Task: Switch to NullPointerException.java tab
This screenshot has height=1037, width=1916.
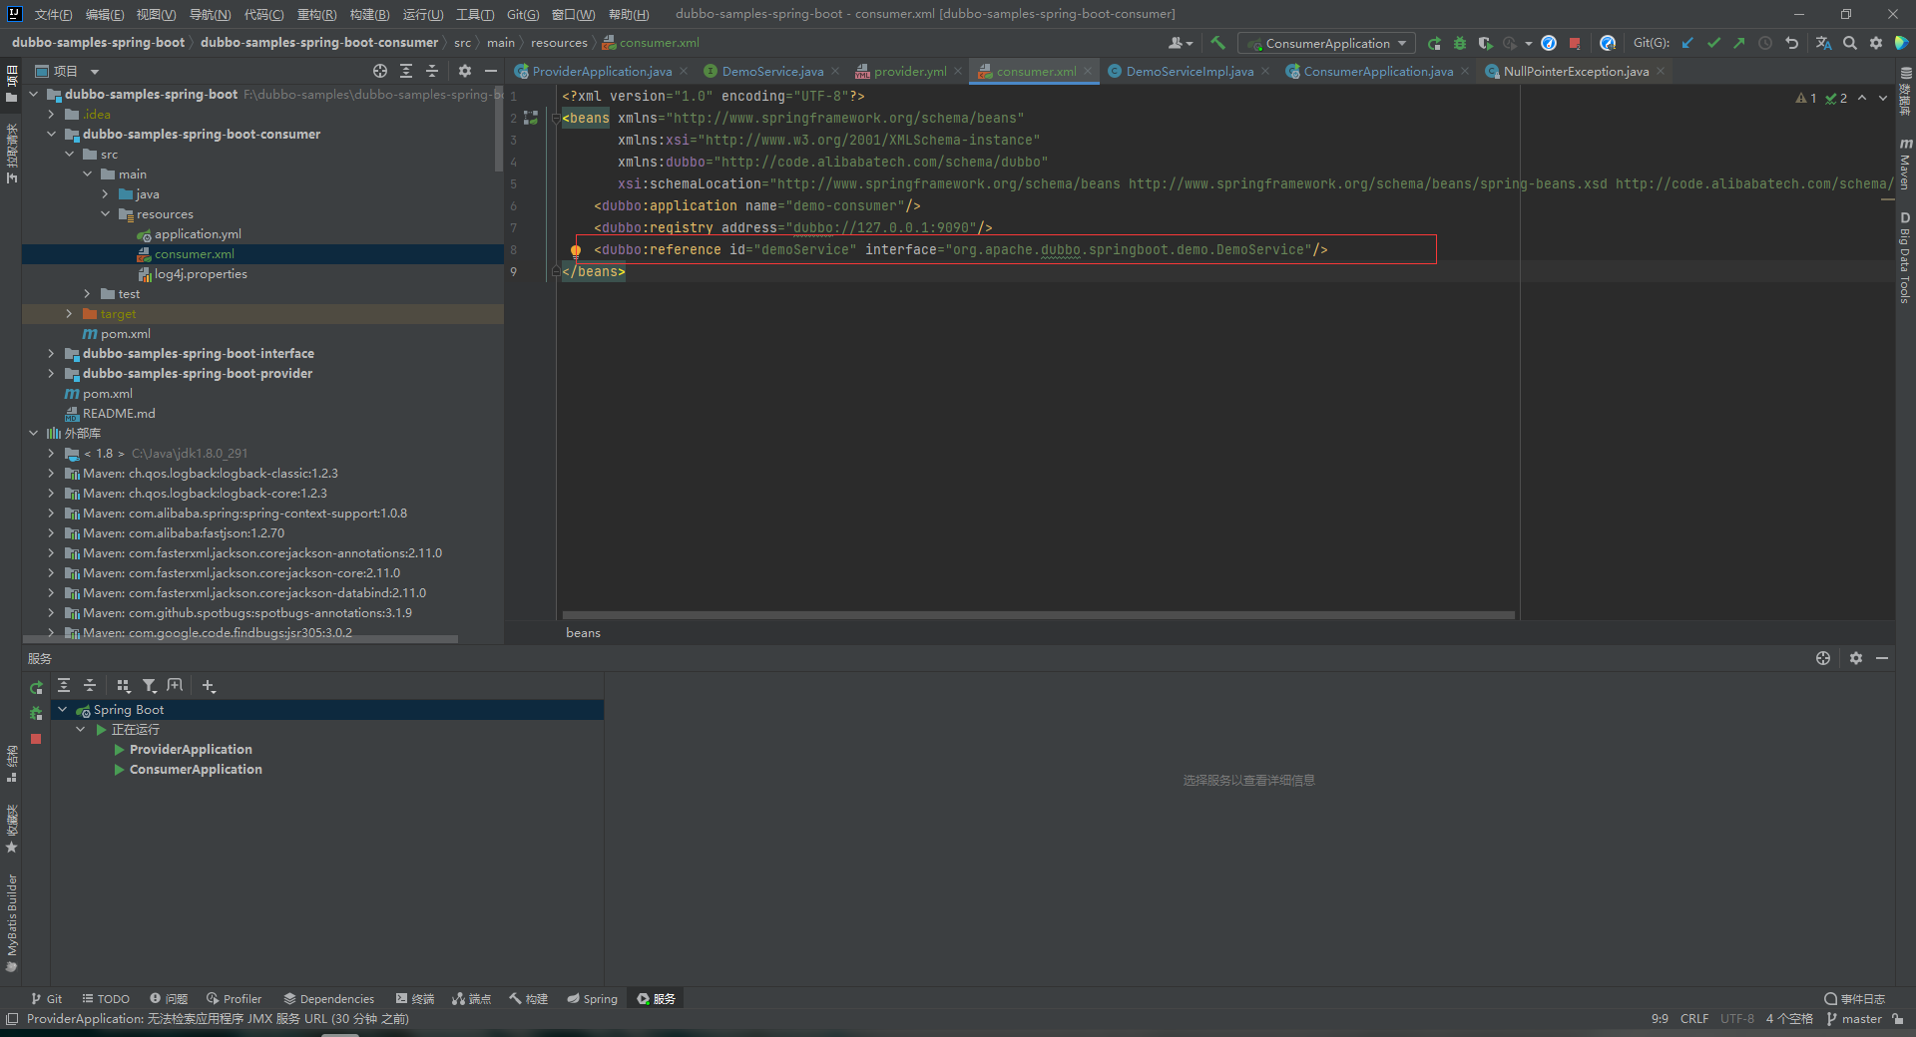Action: coord(1576,71)
